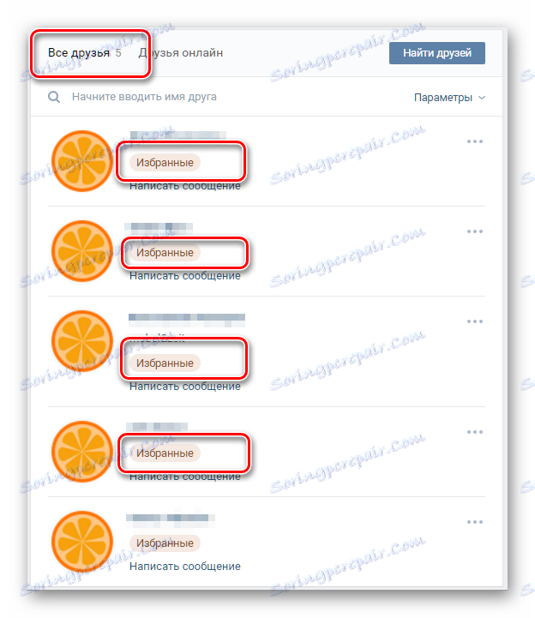Open three-dot menu for second friend
535x618 pixels.
pos(475,231)
